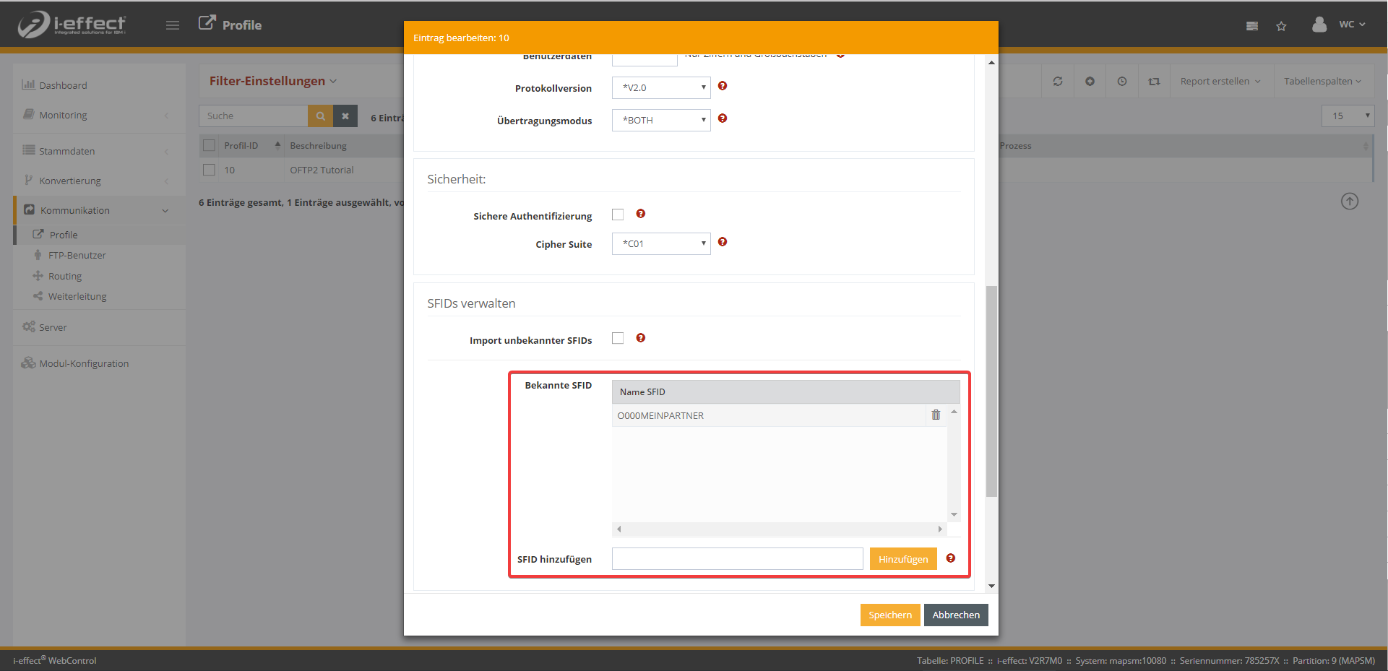Viewport: 1388px width, 671px height.
Task: Click the SFID hinzufügen text field
Action: click(737, 558)
